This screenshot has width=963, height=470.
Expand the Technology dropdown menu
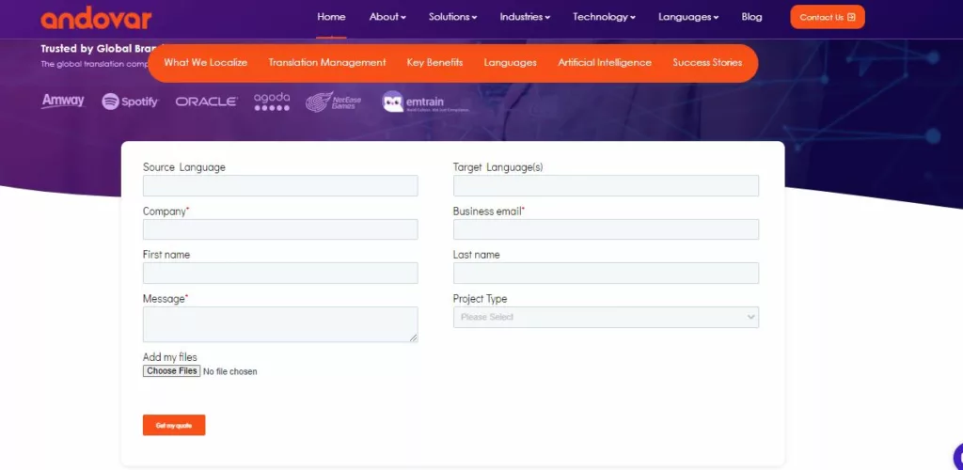(605, 17)
